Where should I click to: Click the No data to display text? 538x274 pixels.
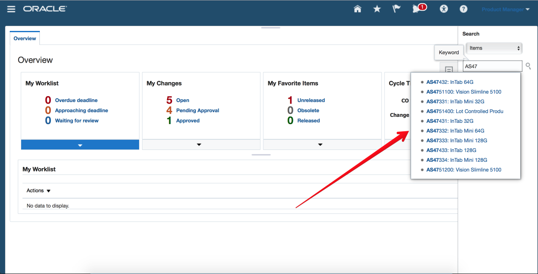(48, 206)
